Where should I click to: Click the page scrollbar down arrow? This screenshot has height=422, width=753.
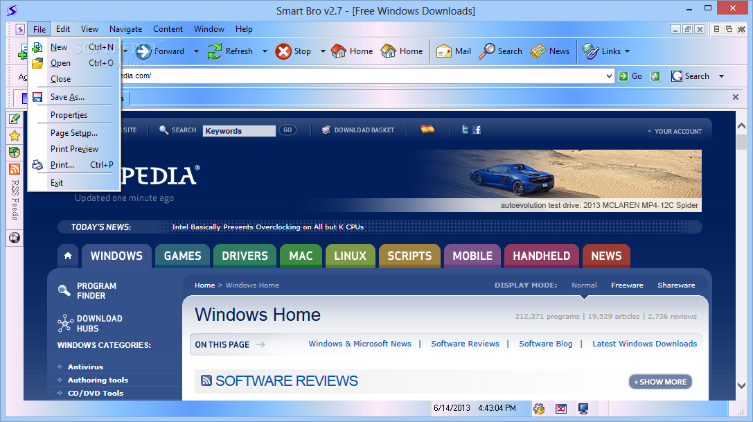741,385
